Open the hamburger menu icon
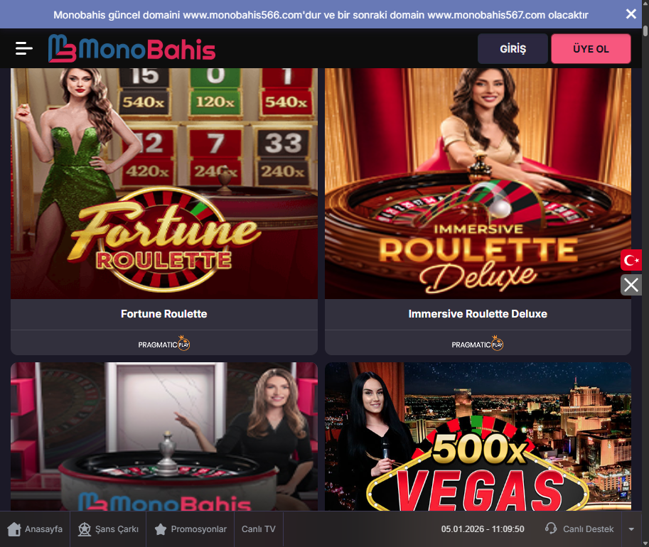The image size is (649, 547). pyautogui.click(x=23, y=48)
